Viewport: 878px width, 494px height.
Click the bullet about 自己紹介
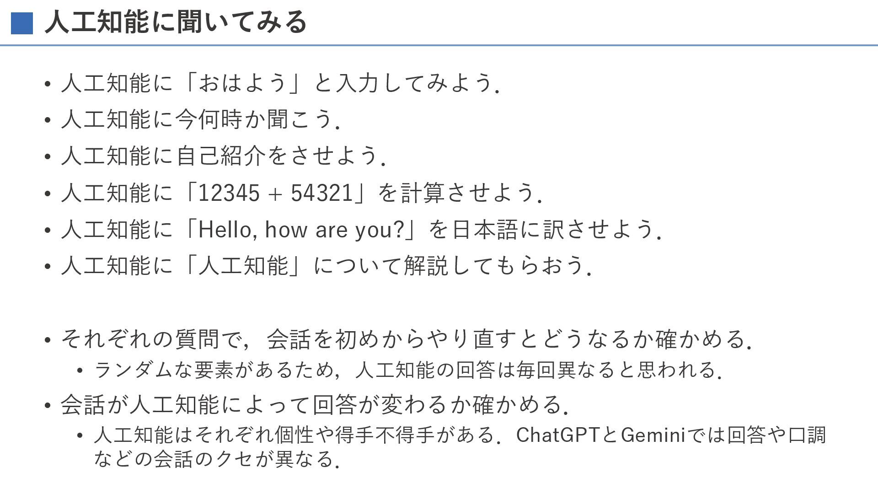coord(223,156)
